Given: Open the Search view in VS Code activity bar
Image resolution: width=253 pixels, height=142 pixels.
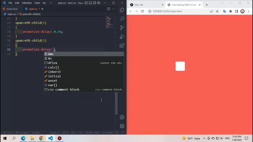Looking at the screenshot, I should coord(122,19).
